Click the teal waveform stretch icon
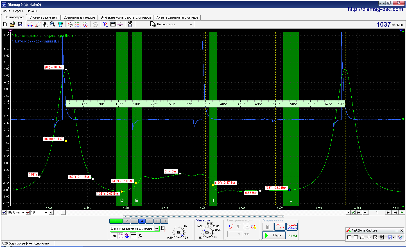This screenshot has height=247, width=407. coord(60,24)
